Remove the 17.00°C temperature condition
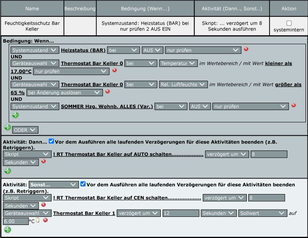The height and width of the screenshot is (238, 308). point(115,70)
